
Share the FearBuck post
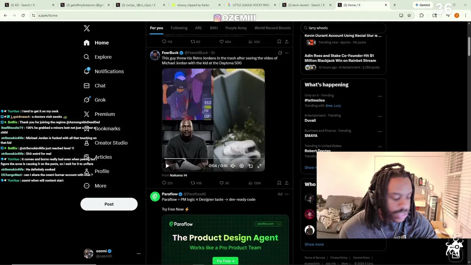287,183
